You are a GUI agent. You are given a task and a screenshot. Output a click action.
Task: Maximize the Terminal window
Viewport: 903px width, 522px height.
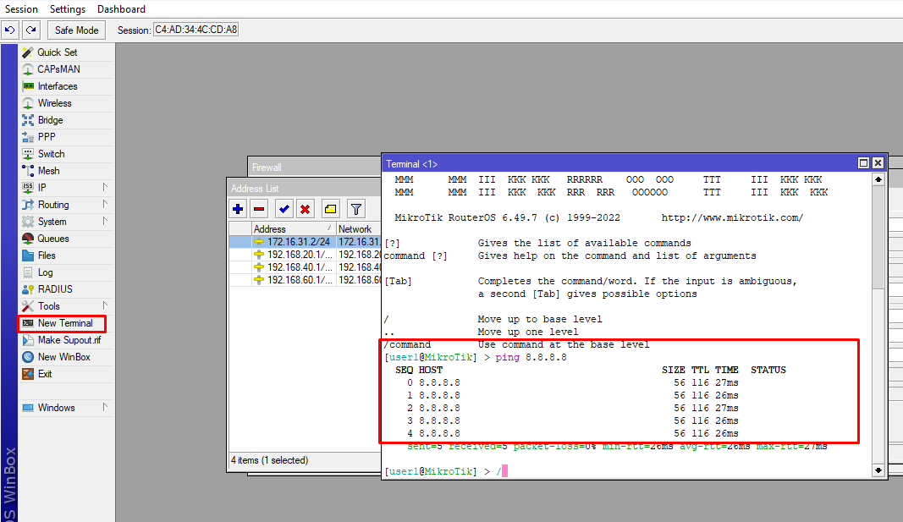pyautogui.click(x=863, y=163)
